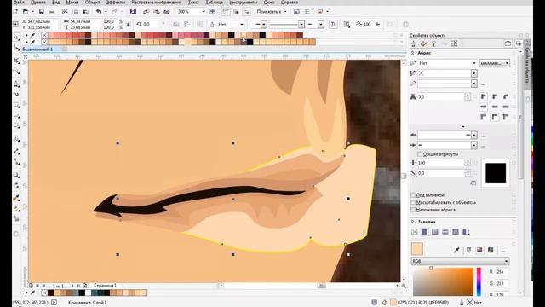Click the peach fill color swatch under Заливка
Screen dimensions: 545x307
click(x=417, y=249)
